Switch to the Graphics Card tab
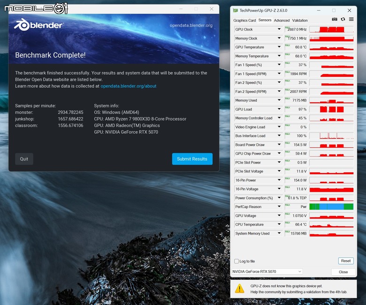The height and width of the screenshot is (305, 366). 244,20
